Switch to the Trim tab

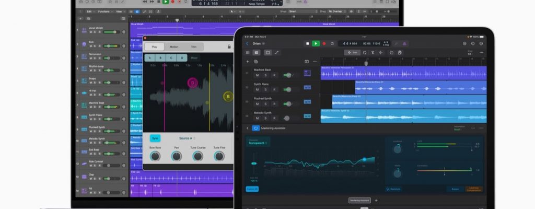(x=194, y=47)
